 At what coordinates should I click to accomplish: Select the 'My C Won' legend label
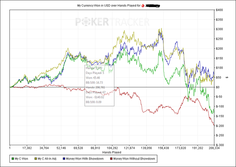pos(21,159)
